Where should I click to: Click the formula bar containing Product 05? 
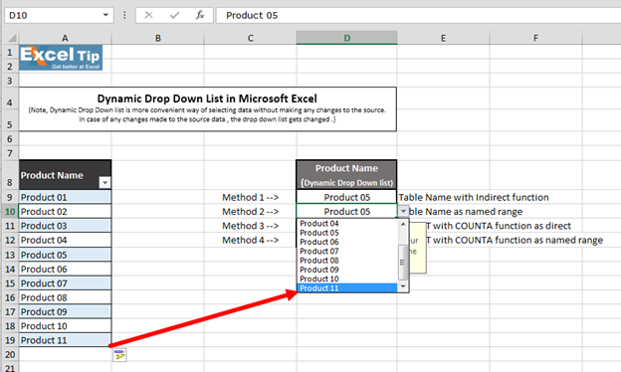418,15
